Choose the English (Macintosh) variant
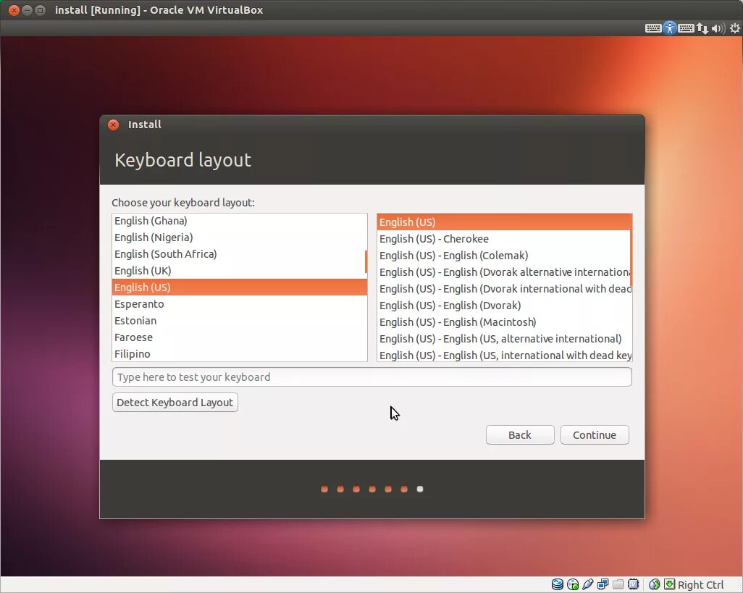Viewport: 743px width, 593px height. (x=504, y=322)
